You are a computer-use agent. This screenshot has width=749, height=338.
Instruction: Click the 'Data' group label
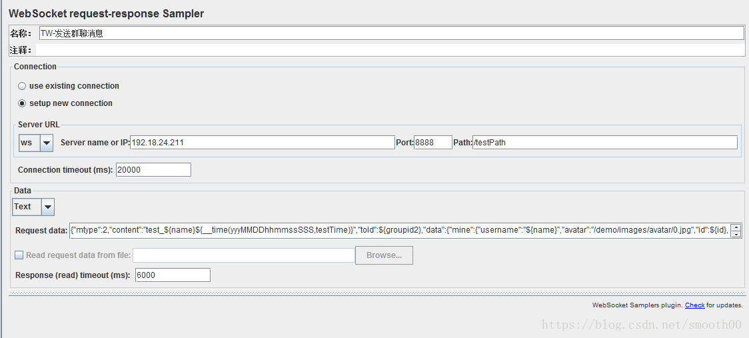click(23, 190)
